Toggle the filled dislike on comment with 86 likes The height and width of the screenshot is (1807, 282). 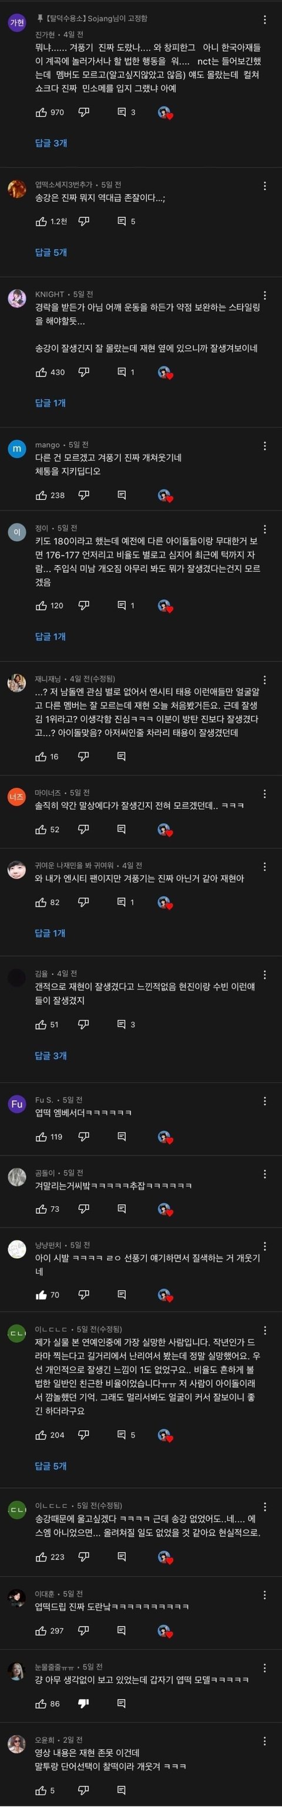click(x=83, y=1704)
